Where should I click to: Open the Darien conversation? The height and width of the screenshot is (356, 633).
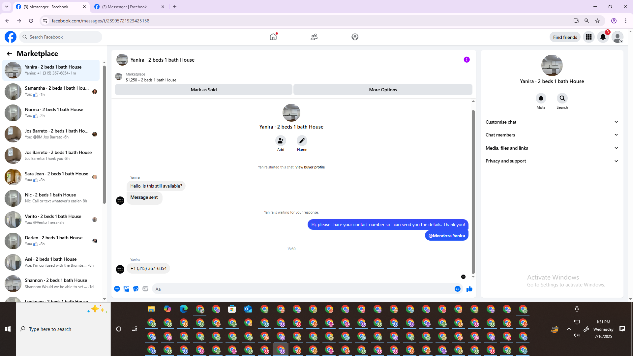click(x=51, y=241)
